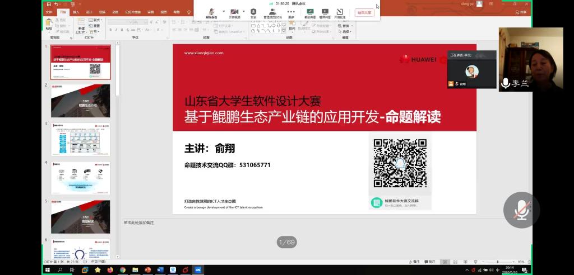The height and width of the screenshot is (275, 574).
Task: Click the unmute microphone icon in meeting toolbar
Action: 211,12
